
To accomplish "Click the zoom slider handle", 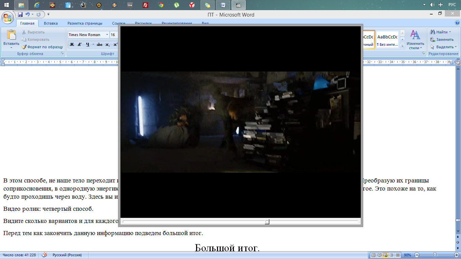I will 435,255.
